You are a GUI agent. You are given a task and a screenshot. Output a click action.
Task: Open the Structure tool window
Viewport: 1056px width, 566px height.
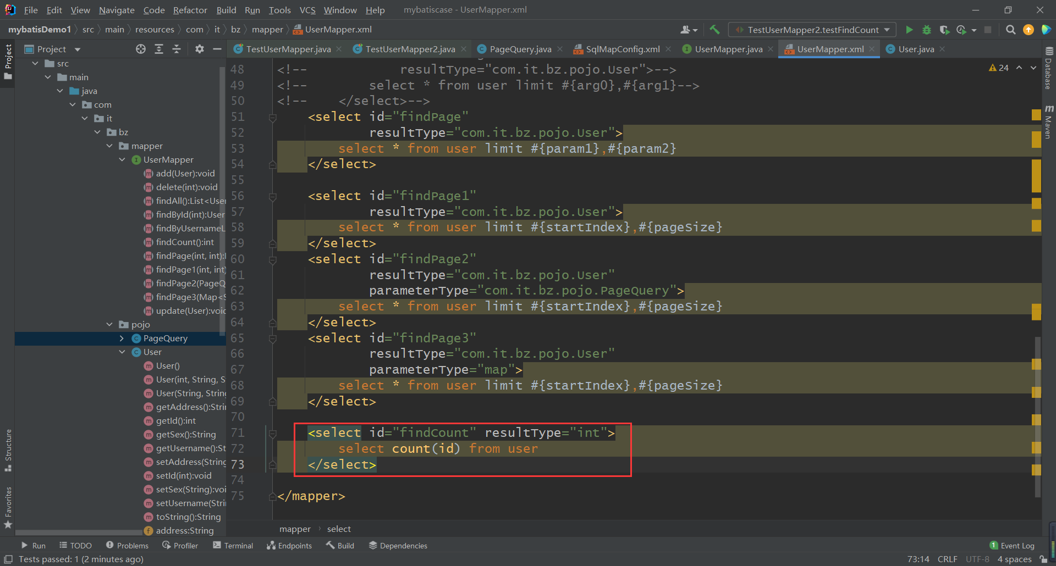[8, 450]
